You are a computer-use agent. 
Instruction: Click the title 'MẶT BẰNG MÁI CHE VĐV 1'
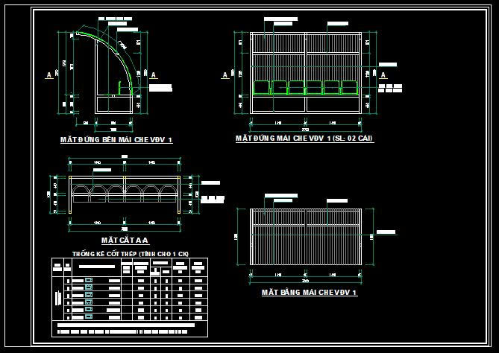point(310,293)
